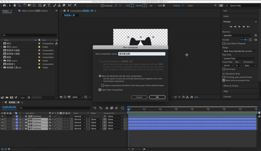Viewport: 261px width, 151px height.
Task: Jump to first frame in Preview
Action: [x=231, y=26]
